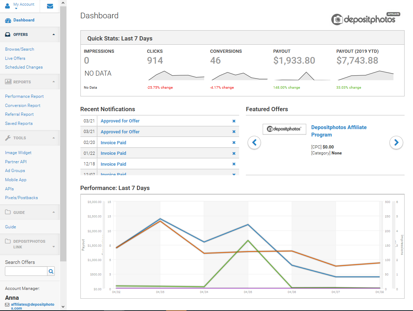The image size is (413, 311).
Task: Open the second Approved for Offer notification
Action: pyautogui.click(x=120, y=132)
